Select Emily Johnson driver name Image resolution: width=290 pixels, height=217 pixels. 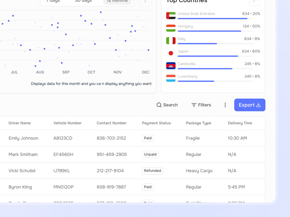point(23,138)
